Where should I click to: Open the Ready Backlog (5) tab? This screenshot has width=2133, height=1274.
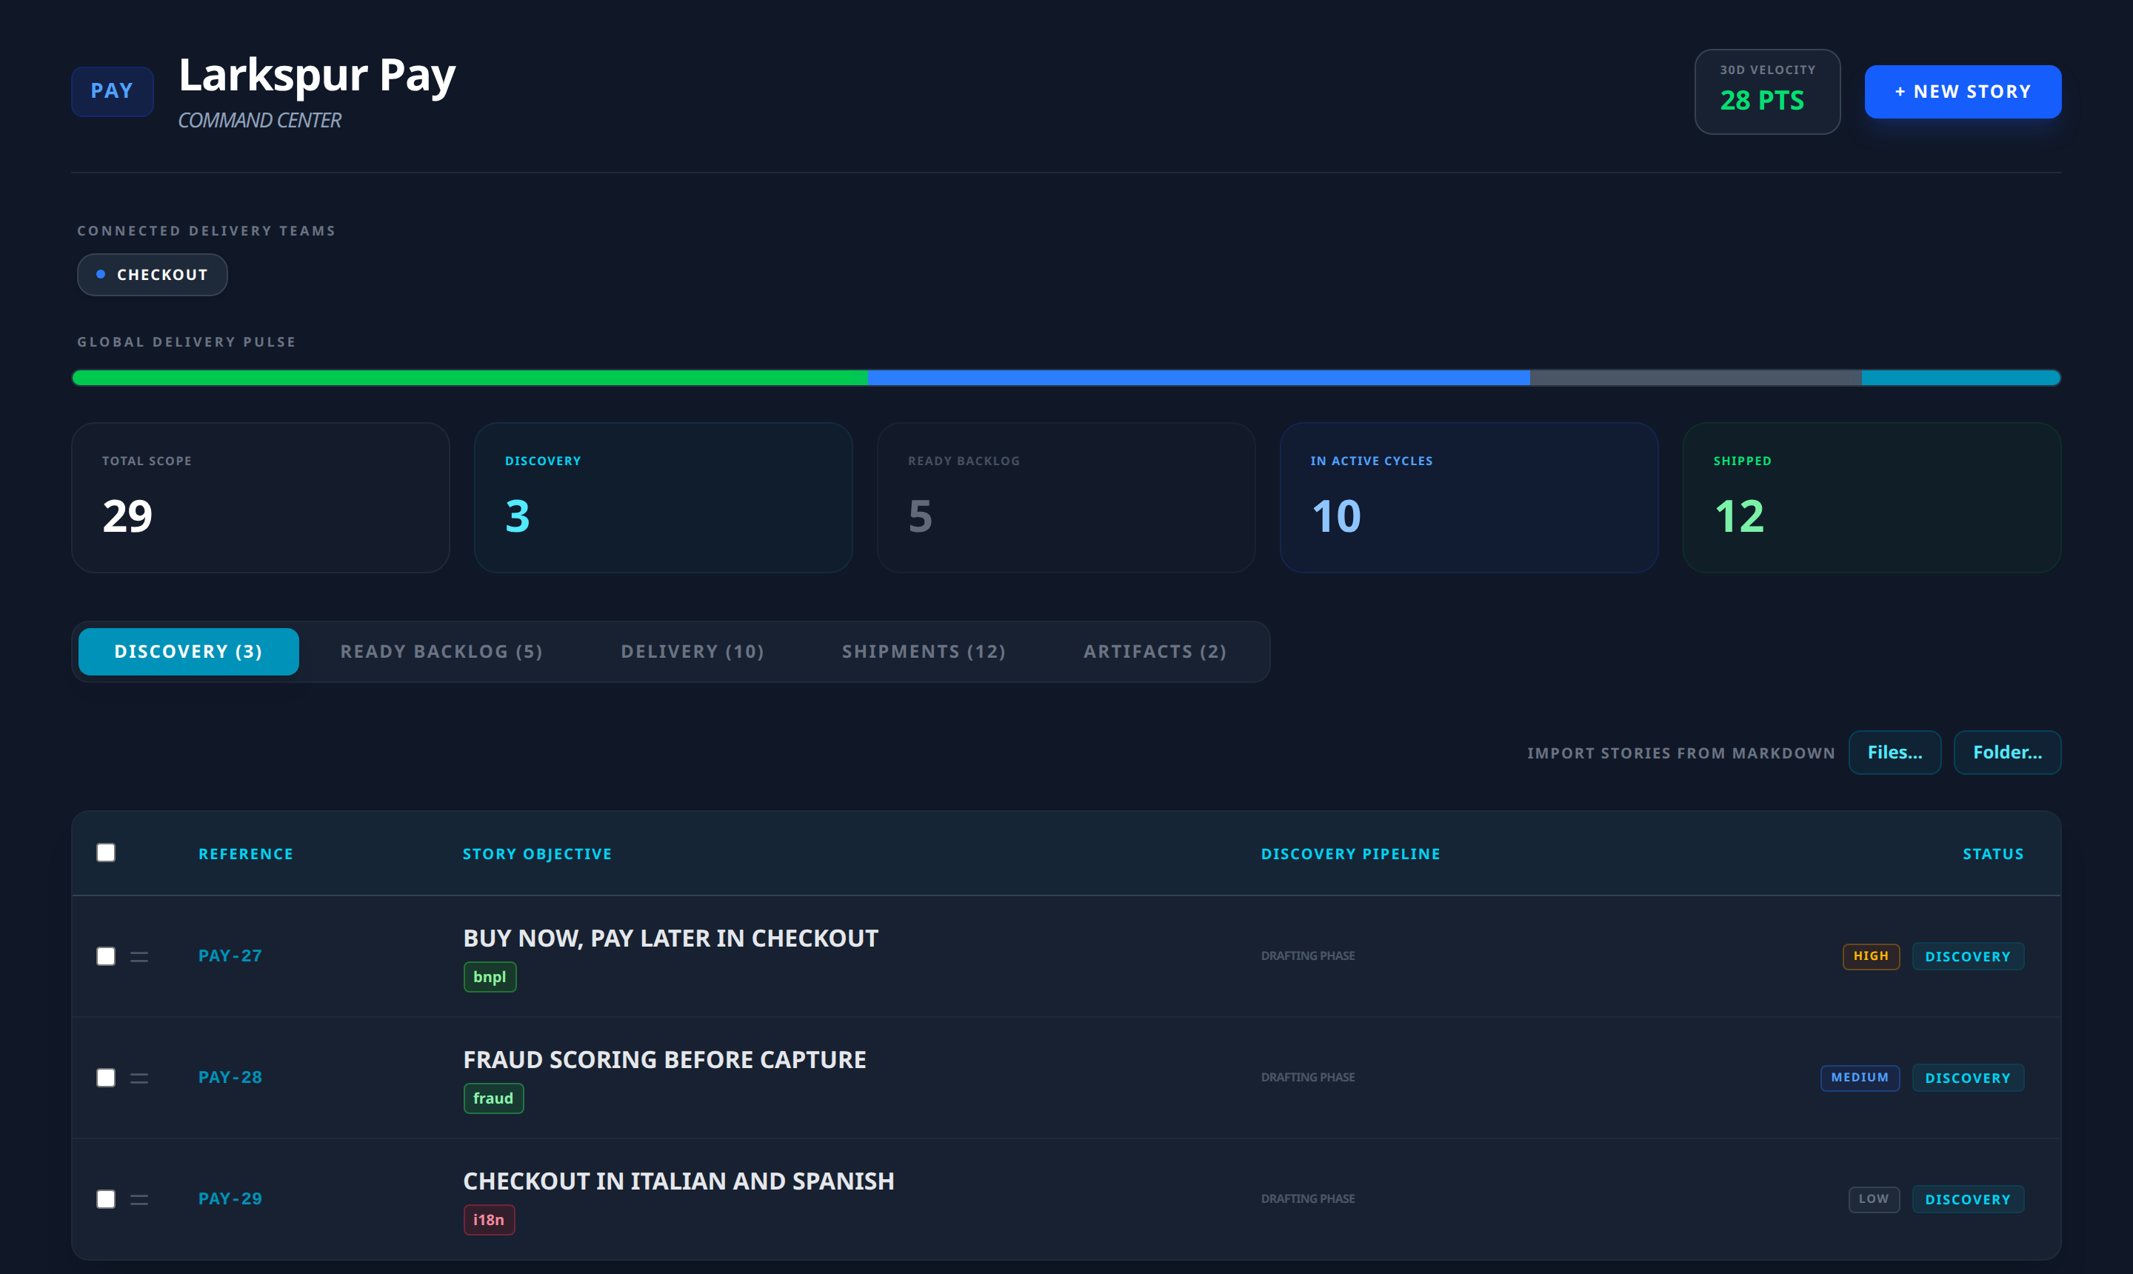coord(441,652)
